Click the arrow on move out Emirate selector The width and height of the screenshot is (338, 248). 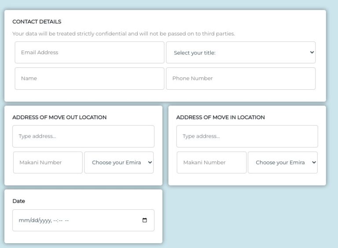click(150, 162)
